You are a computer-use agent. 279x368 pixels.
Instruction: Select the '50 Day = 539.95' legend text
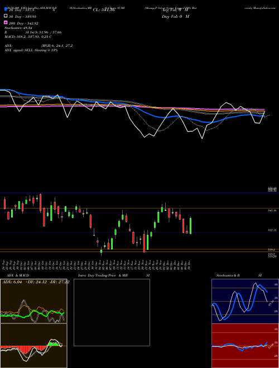point(23,17)
